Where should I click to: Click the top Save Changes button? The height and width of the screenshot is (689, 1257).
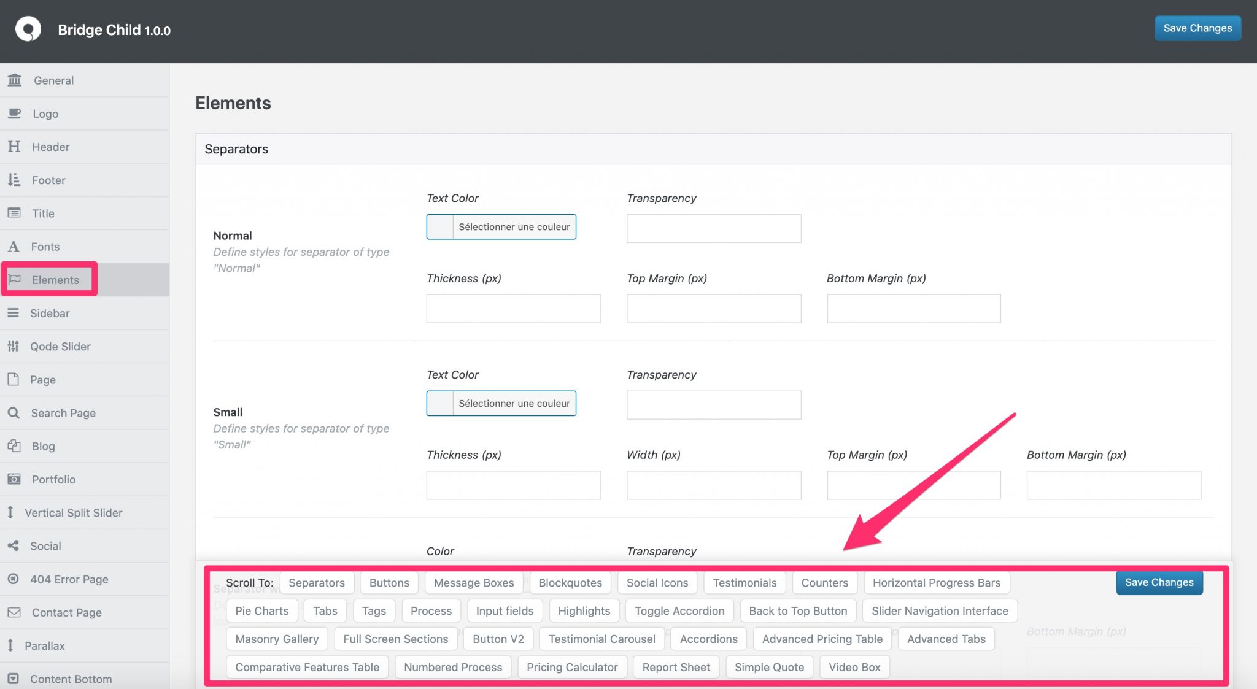pyautogui.click(x=1197, y=28)
